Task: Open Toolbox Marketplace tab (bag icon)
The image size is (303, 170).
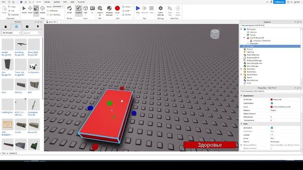Action: point(6,26)
